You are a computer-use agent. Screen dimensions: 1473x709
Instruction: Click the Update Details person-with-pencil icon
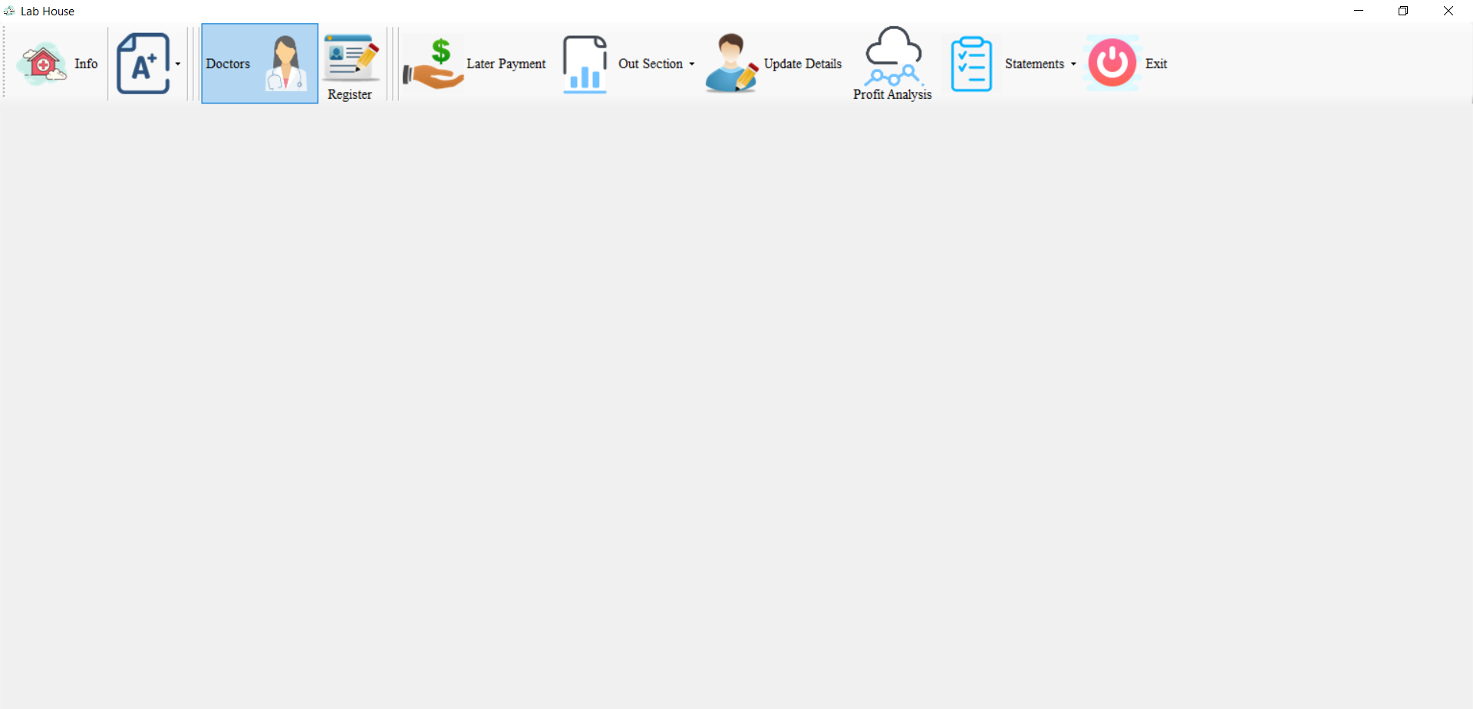[731, 64]
